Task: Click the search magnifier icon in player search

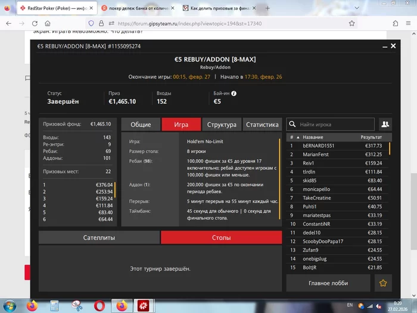Action: [292, 124]
